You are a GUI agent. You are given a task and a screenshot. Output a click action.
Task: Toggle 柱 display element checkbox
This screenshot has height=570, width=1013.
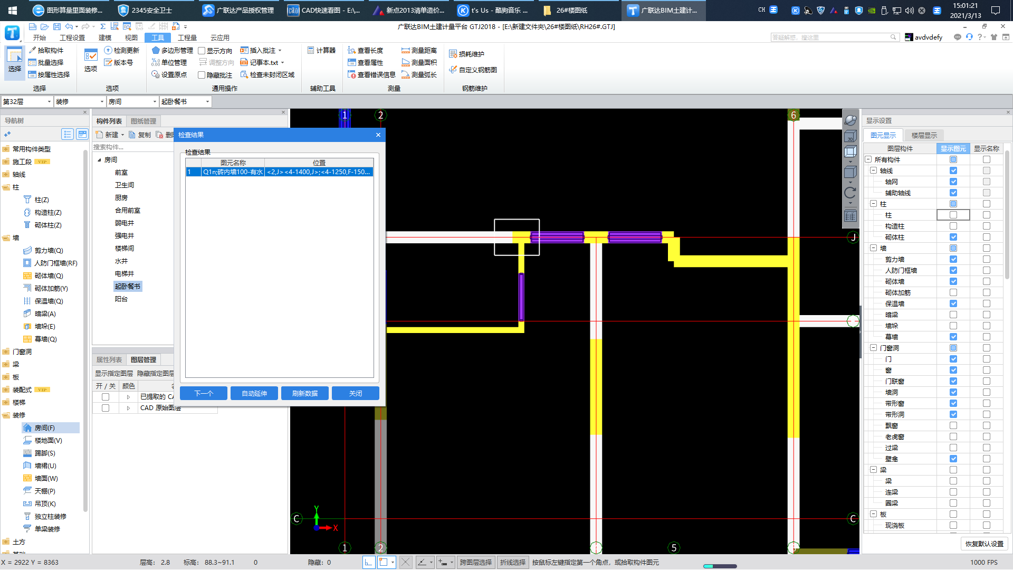(953, 215)
